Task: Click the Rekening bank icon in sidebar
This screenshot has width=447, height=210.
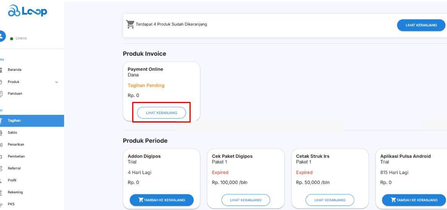Action: (1, 192)
